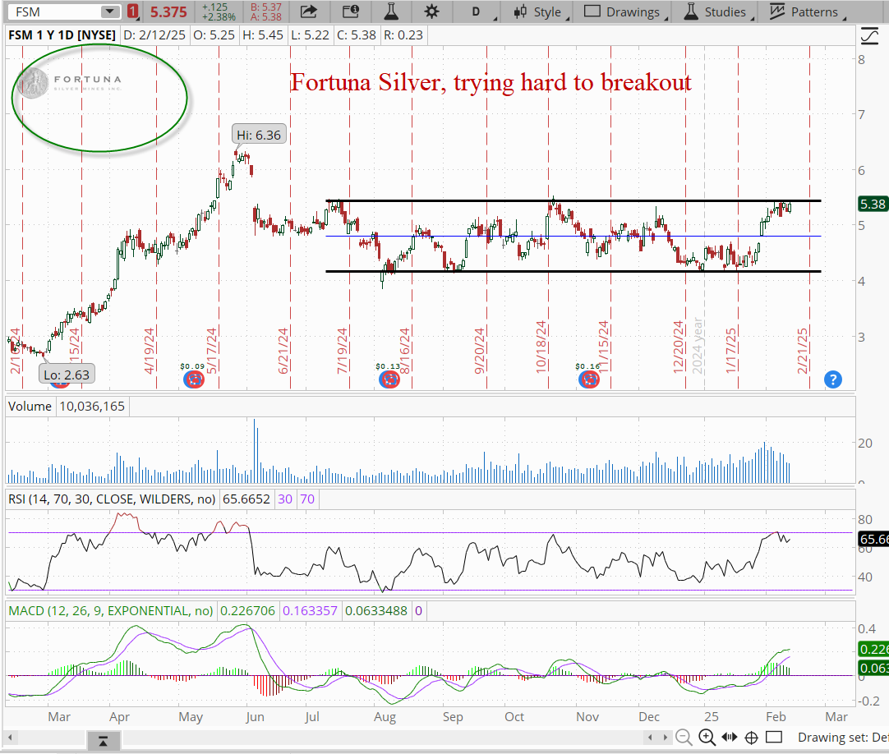
Task: Open the news message icon in toolbar
Action: click(351, 11)
